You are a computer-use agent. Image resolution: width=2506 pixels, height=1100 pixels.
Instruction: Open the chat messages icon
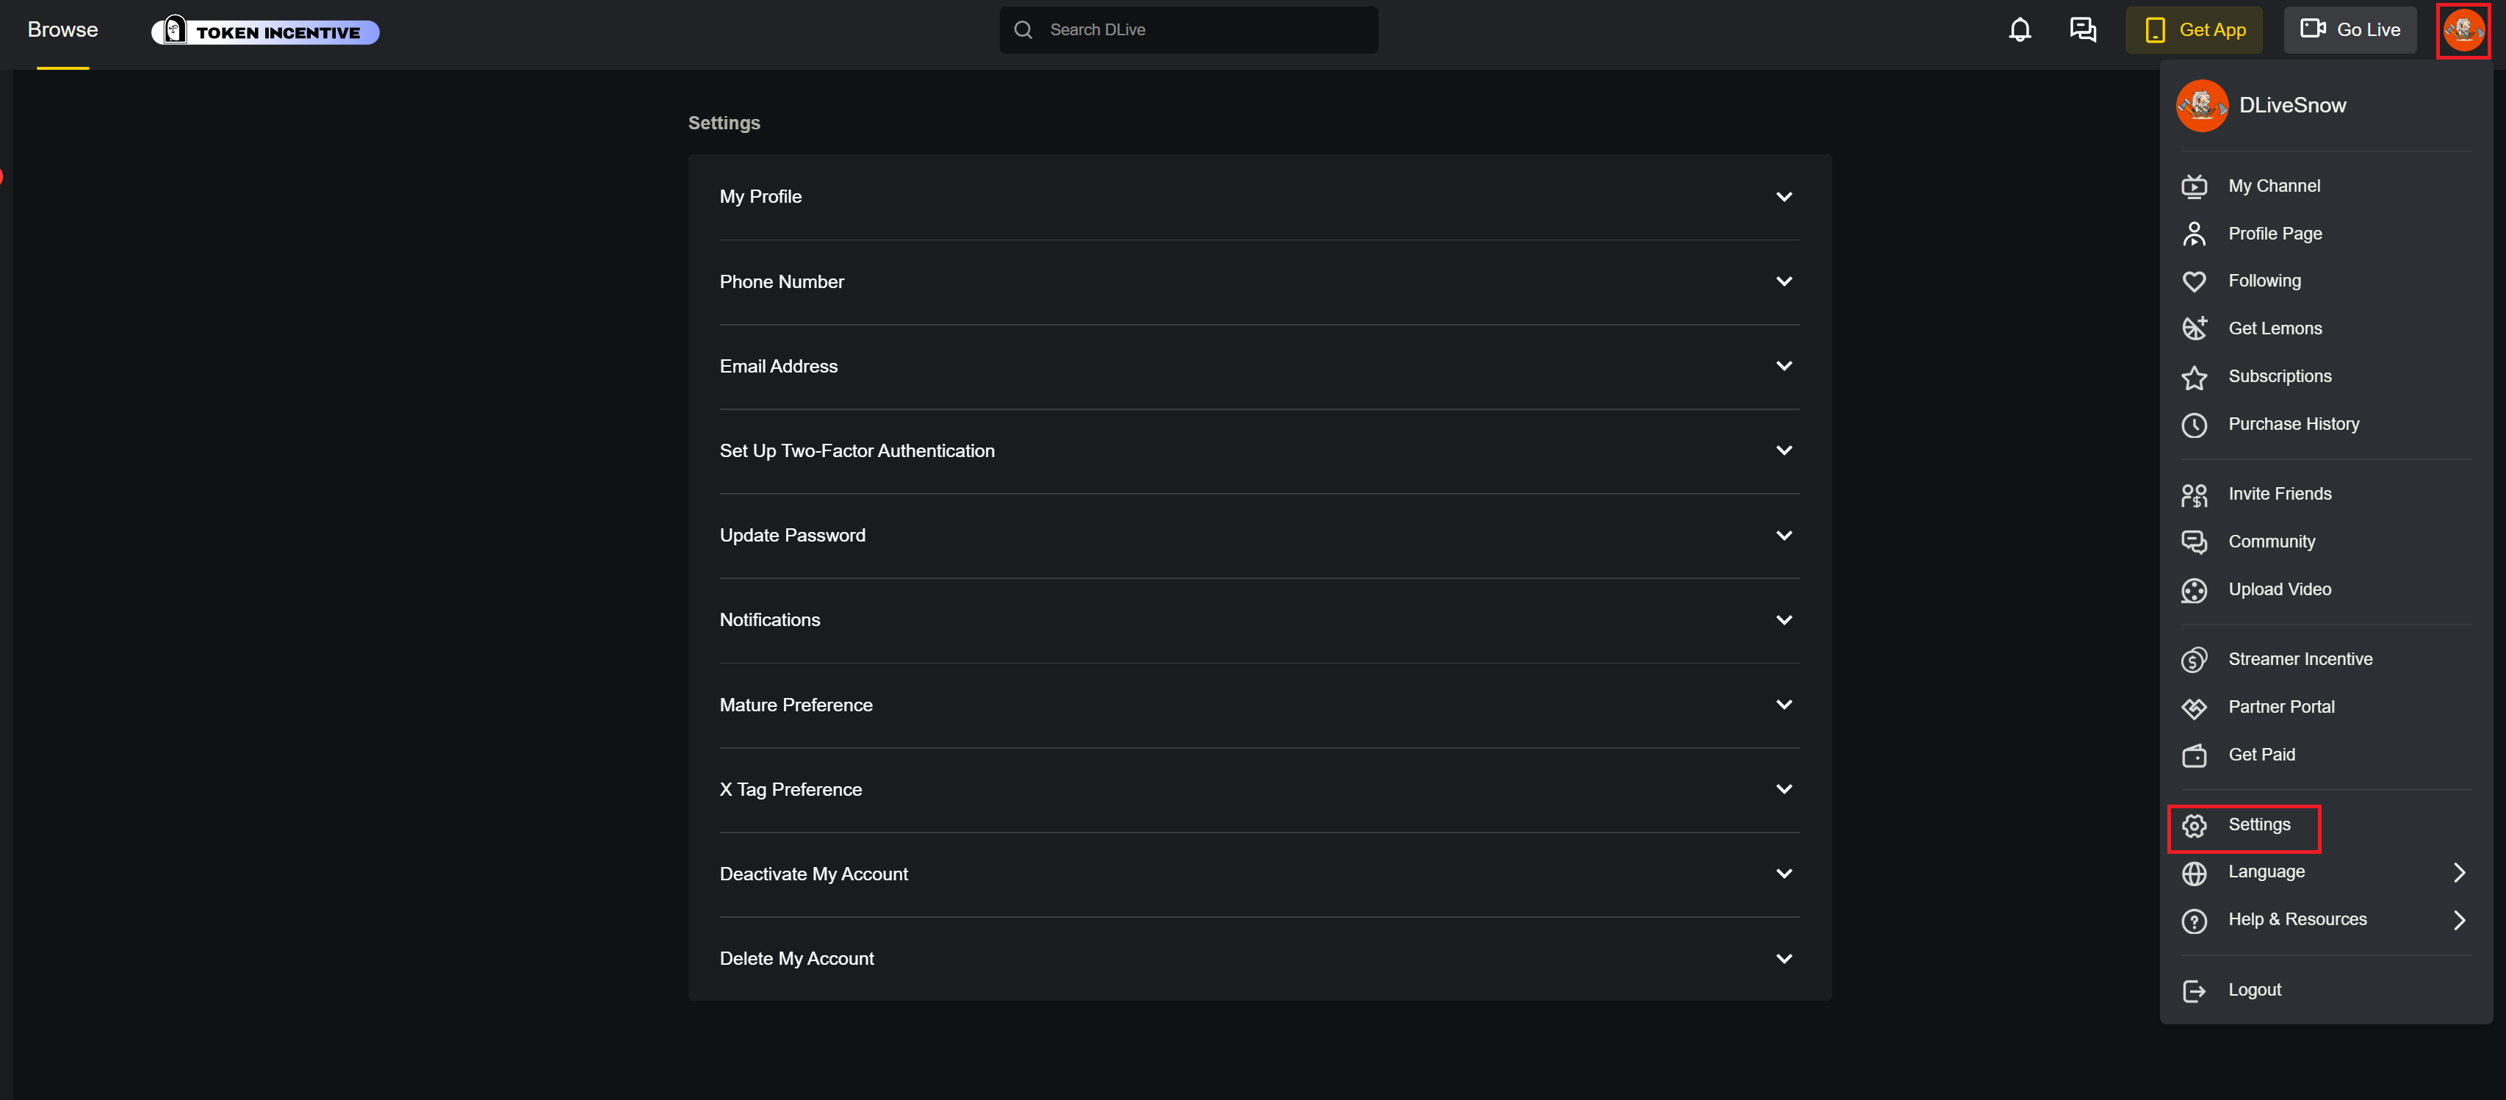pos(2082,30)
